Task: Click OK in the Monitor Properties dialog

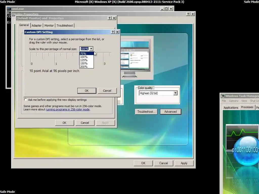Action: point(64,123)
